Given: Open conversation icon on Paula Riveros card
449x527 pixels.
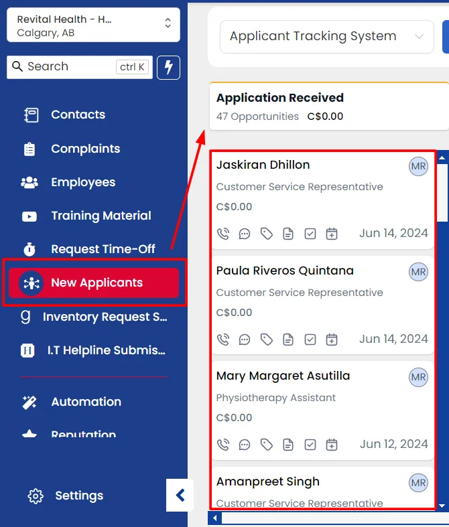Looking at the screenshot, I should coord(245,340).
